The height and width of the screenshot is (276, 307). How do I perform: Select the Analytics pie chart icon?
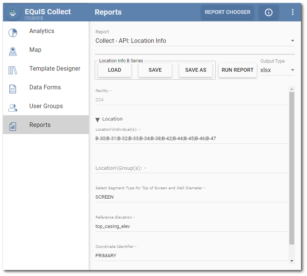pyautogui.click(x=12, y=33)
